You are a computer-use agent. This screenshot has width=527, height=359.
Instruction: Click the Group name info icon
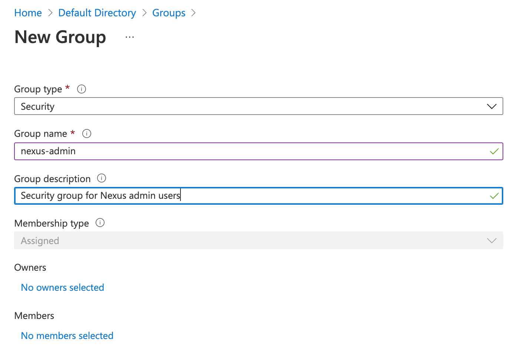click(87, 134)
